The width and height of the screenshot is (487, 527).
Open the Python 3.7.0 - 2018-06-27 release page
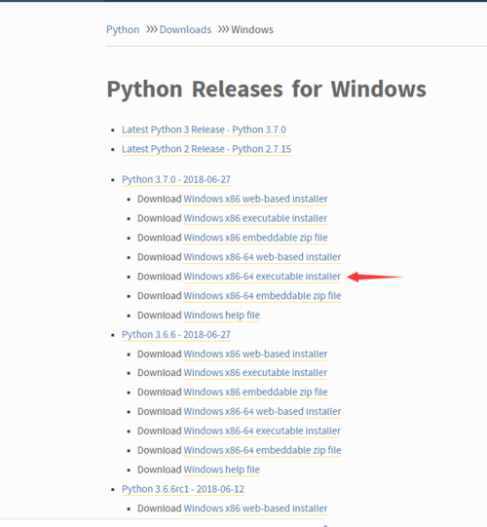176,179
